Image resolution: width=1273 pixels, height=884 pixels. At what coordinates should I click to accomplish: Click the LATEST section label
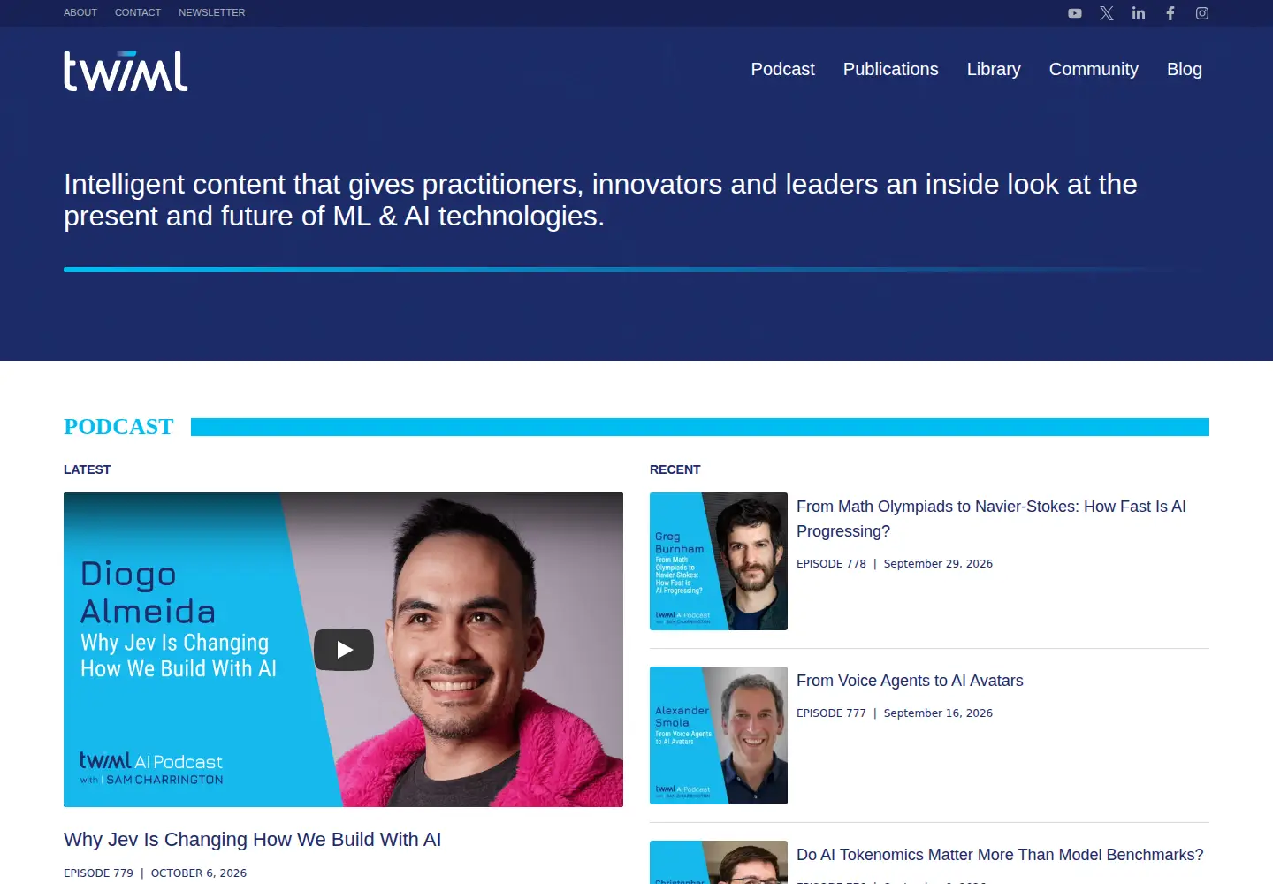[x=87, y=469]
